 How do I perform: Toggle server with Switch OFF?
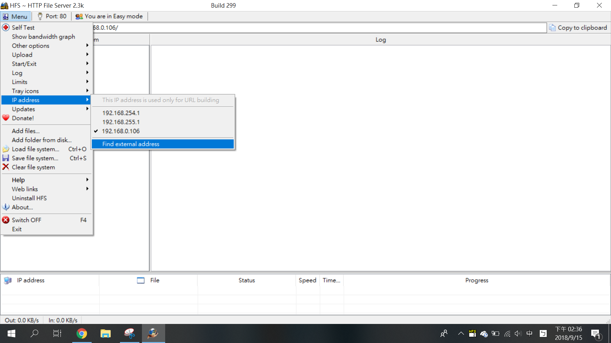tap(27, 220)
